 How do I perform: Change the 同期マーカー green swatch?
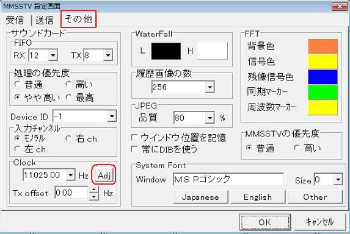pos(323,92)
